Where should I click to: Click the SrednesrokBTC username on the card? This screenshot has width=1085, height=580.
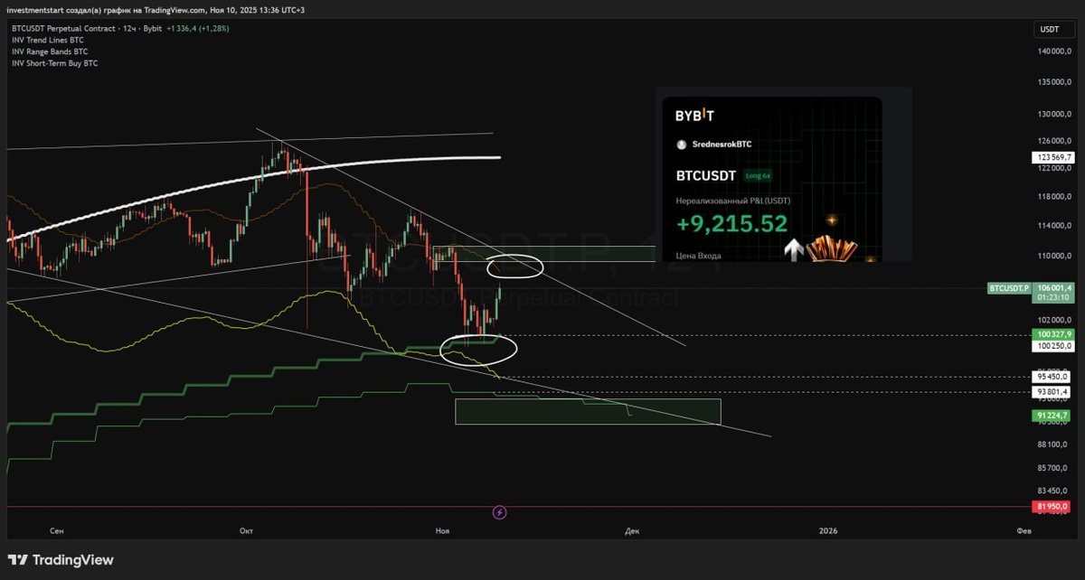click(721, 145)
